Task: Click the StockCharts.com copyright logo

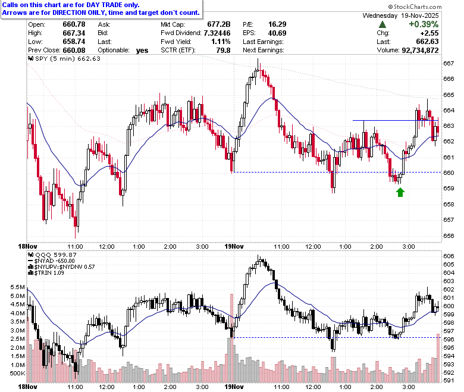Action: [x=415, y=7]
